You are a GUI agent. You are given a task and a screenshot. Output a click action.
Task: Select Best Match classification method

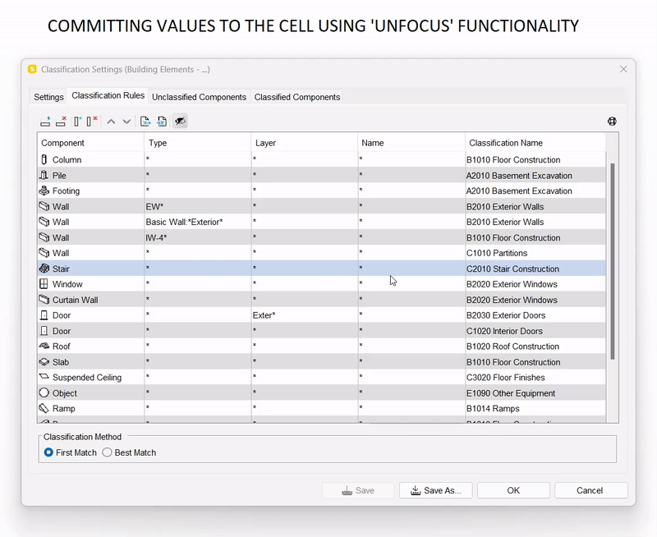point(108,452)
